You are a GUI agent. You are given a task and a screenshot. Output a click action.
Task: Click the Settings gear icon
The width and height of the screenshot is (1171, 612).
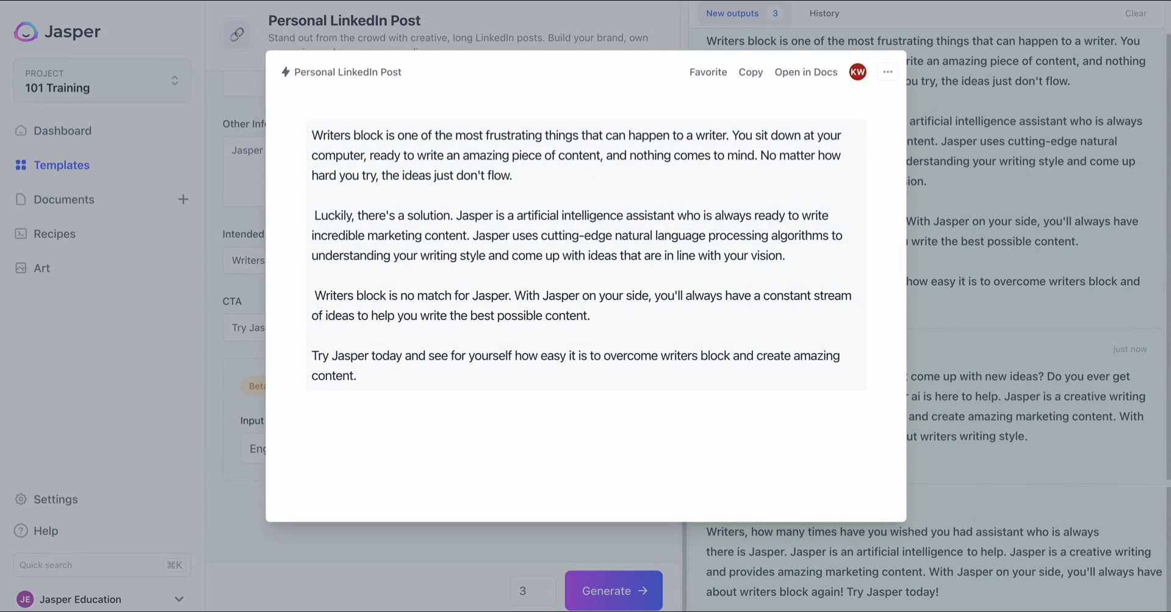[21, 499]
